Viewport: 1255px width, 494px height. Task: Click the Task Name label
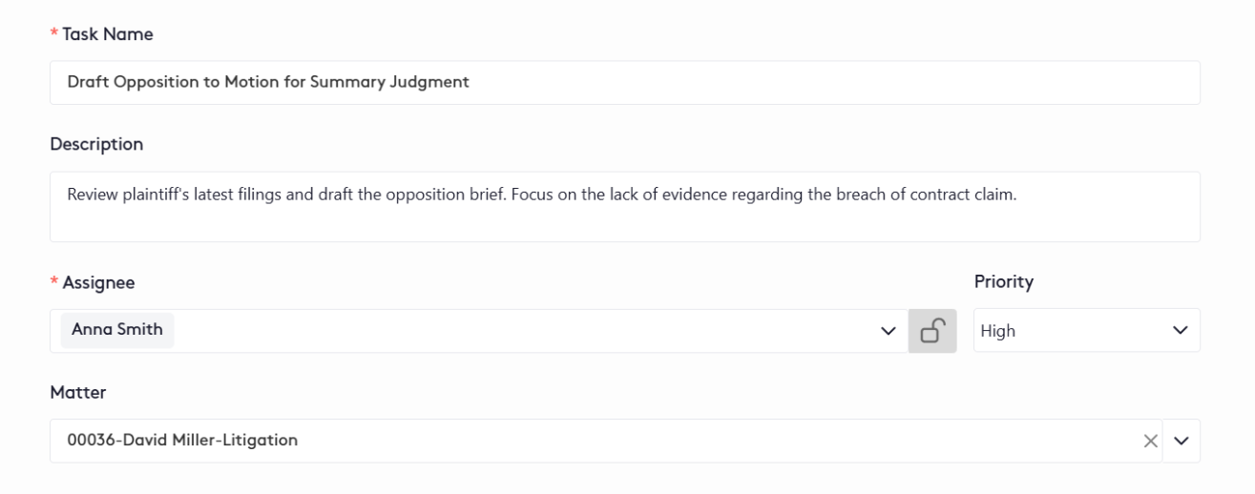(x=108, y=34)
